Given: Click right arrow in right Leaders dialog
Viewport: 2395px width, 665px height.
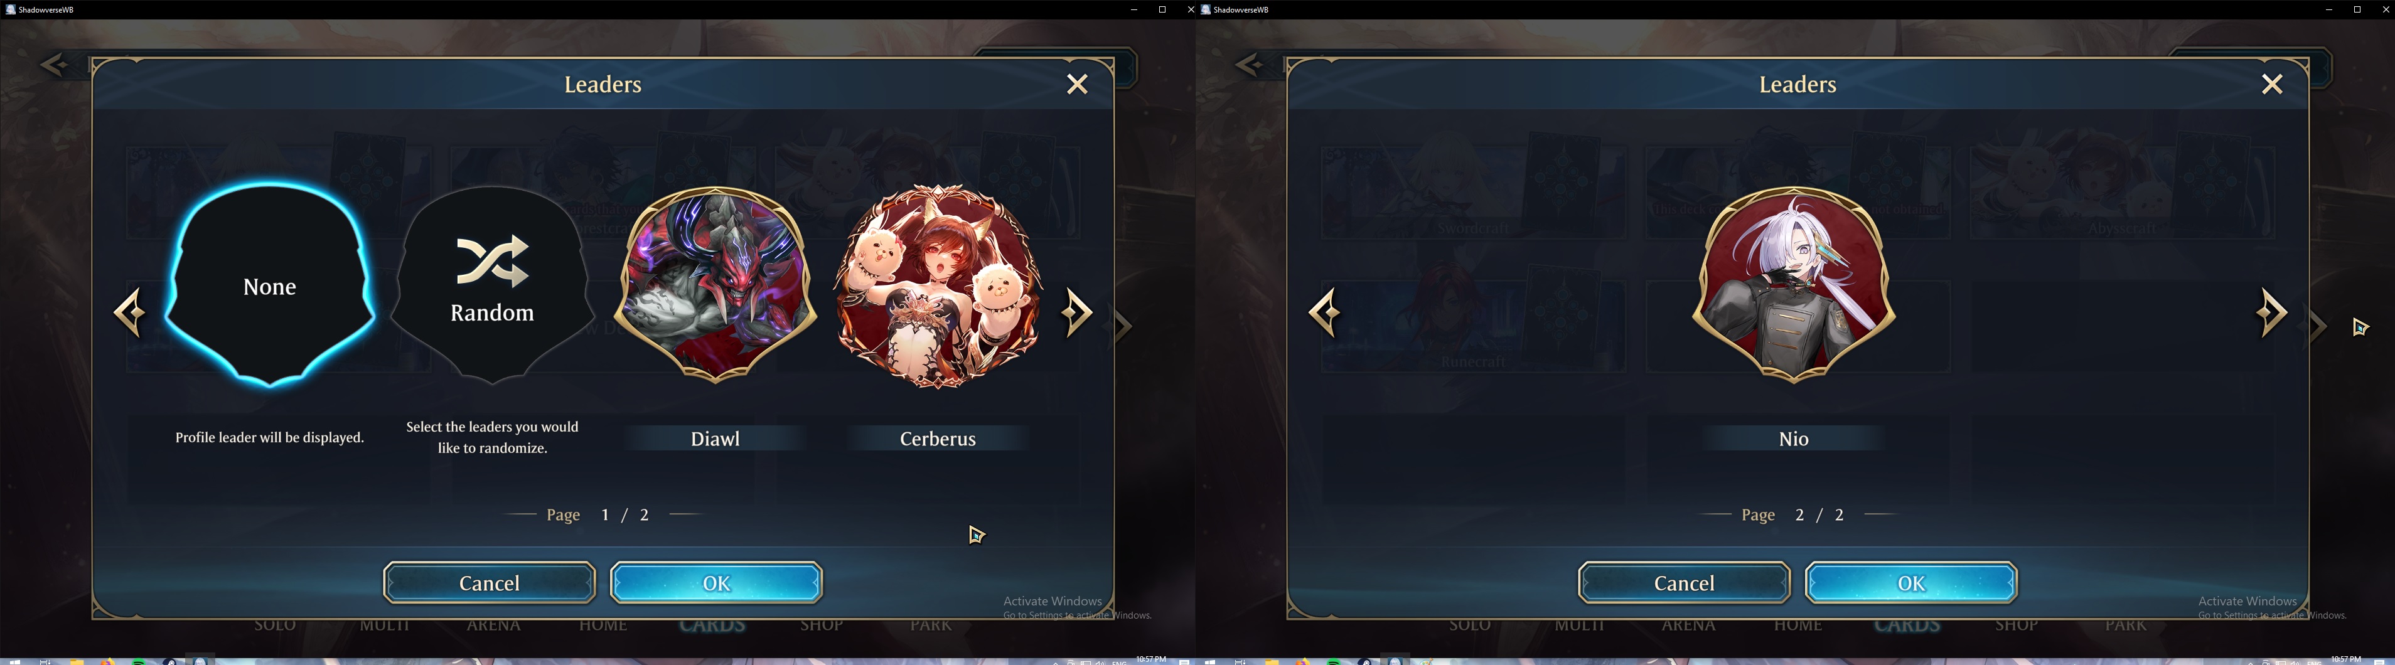Looking at the screenshot, I should click(2271, 312).
